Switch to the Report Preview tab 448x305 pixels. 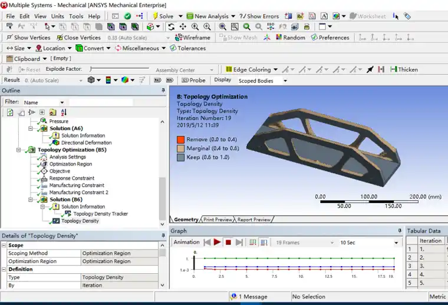coord(253,220)
